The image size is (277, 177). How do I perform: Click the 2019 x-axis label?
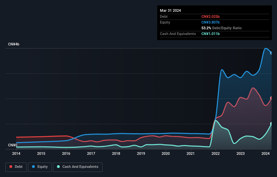point(141,153)
